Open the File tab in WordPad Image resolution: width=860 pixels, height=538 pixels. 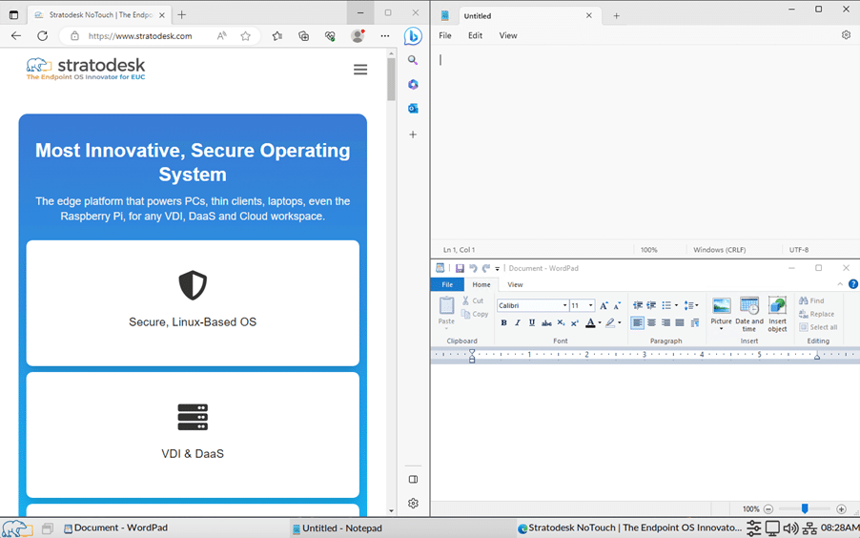pos(447,284)
